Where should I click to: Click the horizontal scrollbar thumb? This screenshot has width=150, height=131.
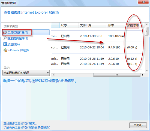117,75
